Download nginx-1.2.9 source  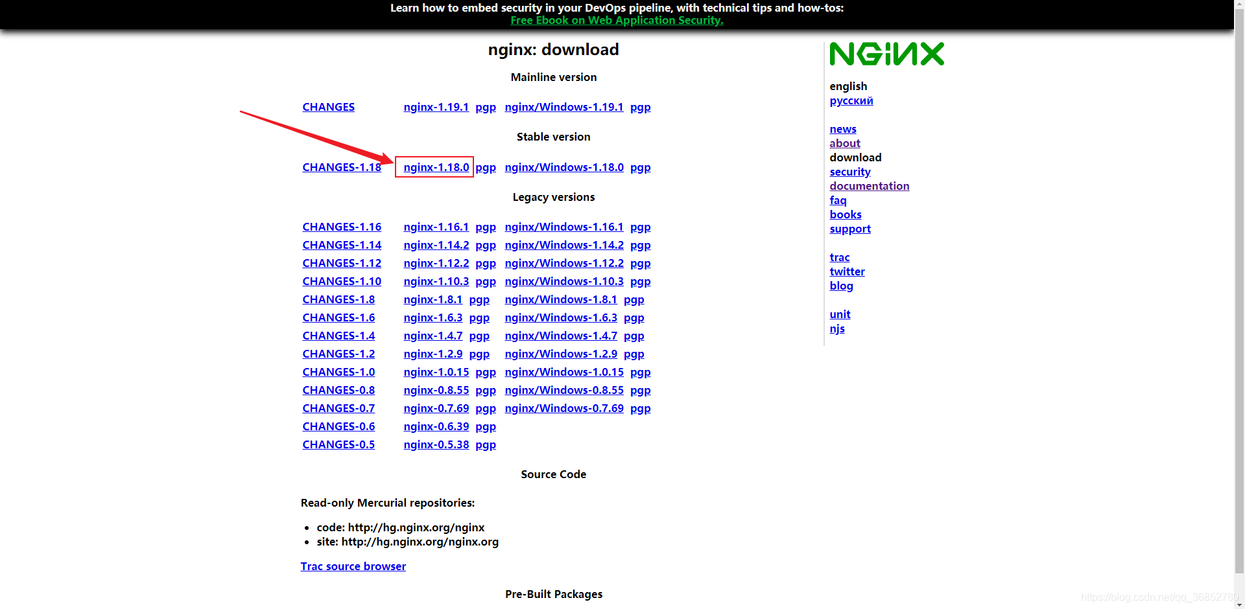coord(433,354)
